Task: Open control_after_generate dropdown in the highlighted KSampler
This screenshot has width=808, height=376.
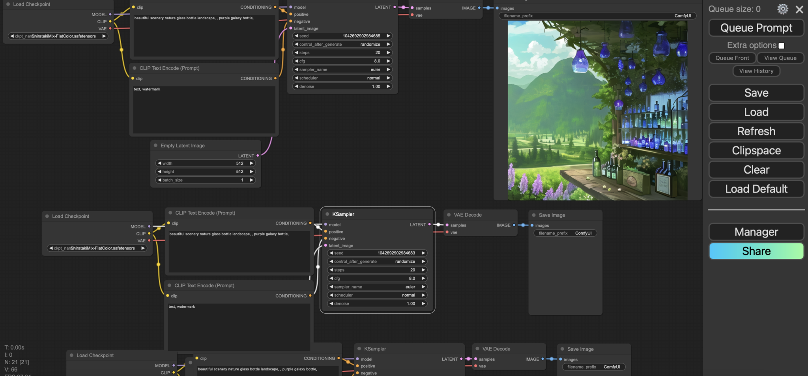Action: [377, 262]
